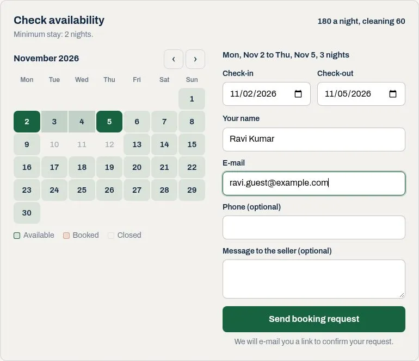Select day 15 on the calendar

pyautogui.click(x=192, y=144)
